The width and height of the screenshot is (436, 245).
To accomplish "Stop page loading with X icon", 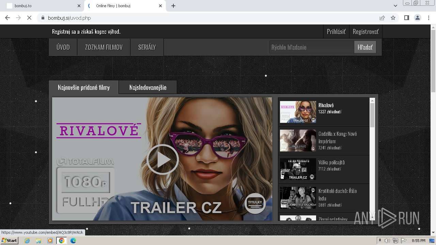I will pos(29,18).
